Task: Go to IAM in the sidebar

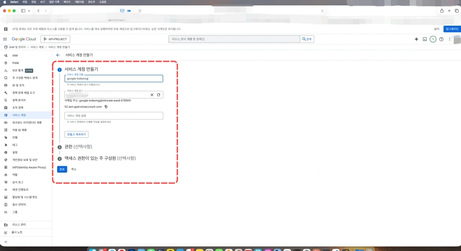Action: coord(15,55)
